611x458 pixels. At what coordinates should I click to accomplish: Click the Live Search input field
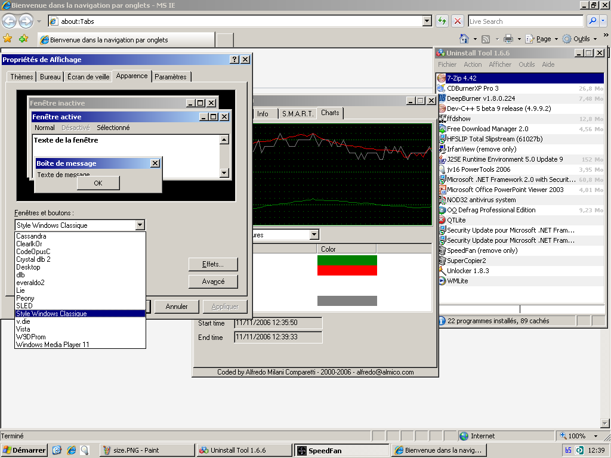526,21
